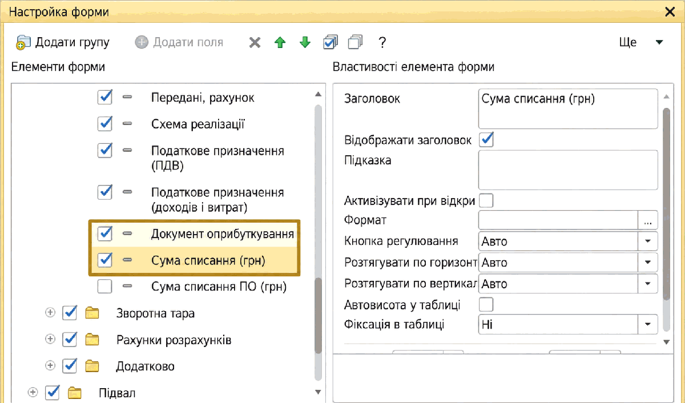Uncheck the Передані, рахунок checkbox
685x403 pixels.
click(105, 97)
